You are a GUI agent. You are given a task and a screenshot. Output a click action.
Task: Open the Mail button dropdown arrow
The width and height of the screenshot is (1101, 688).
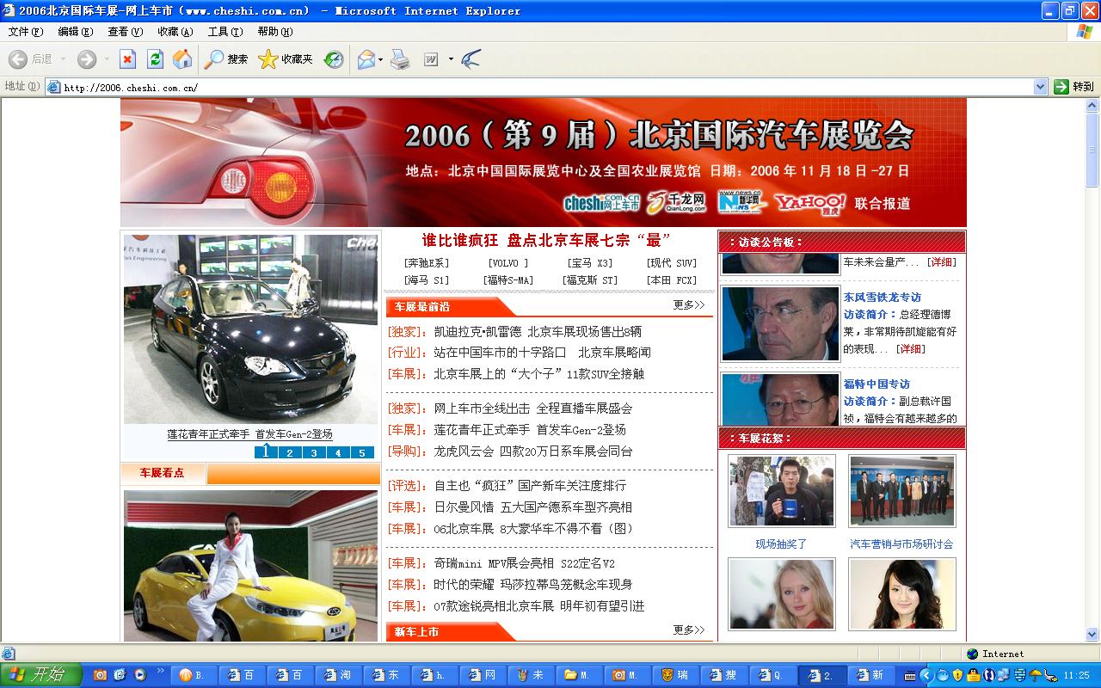coord(380,58)
